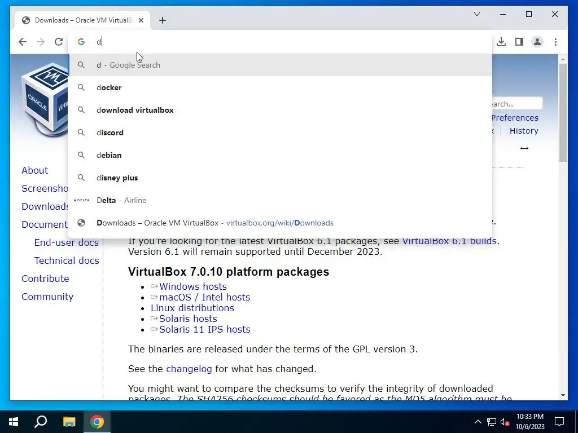
Task: Select the 'discord' suggestion
Action: [280, 132]
